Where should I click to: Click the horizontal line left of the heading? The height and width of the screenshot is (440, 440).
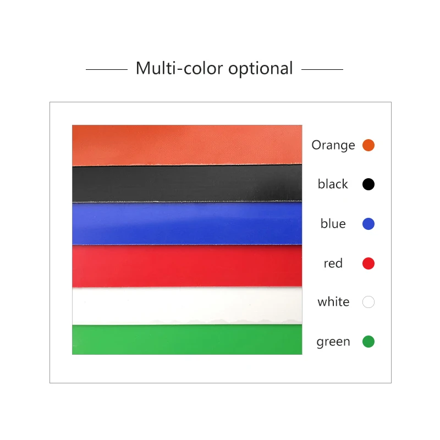point(107,70)
